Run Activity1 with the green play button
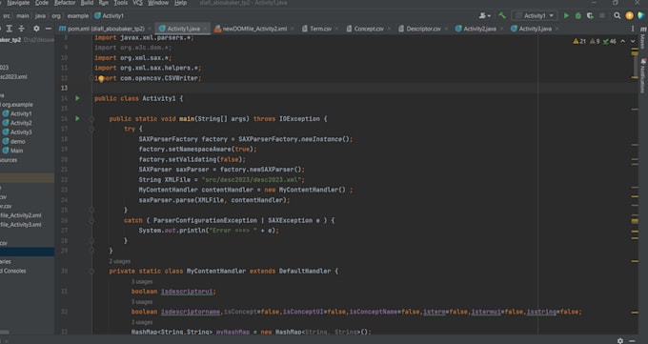 point(566,15)
